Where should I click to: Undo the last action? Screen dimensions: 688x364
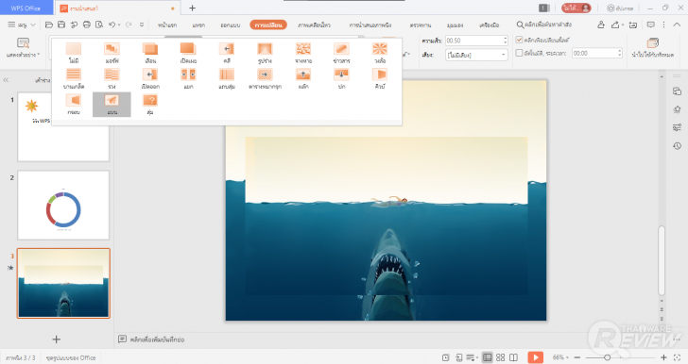pyautogui.click(x=112, y=25)
